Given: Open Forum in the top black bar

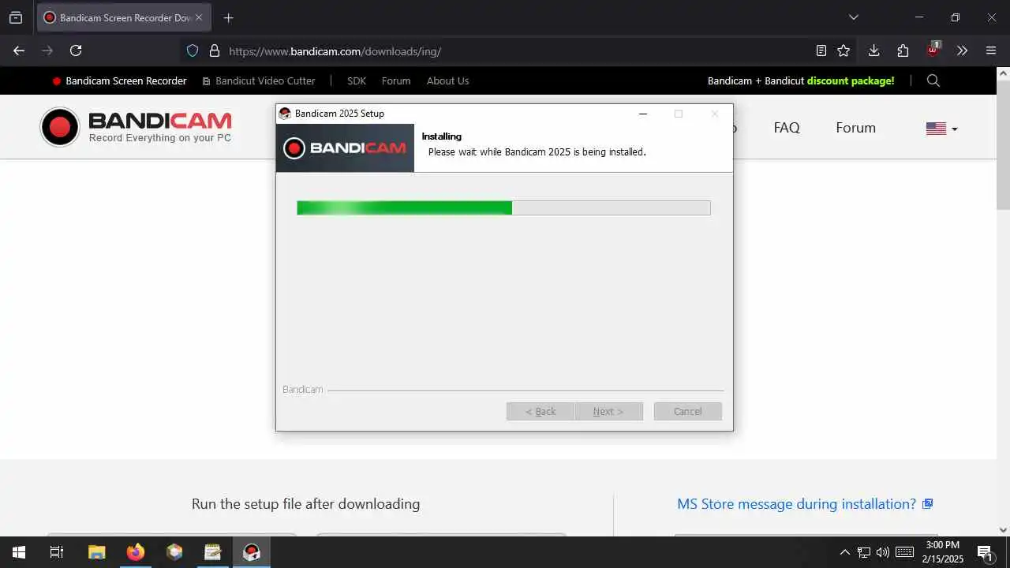Looking at the screenshot, I should pos(396,80).
